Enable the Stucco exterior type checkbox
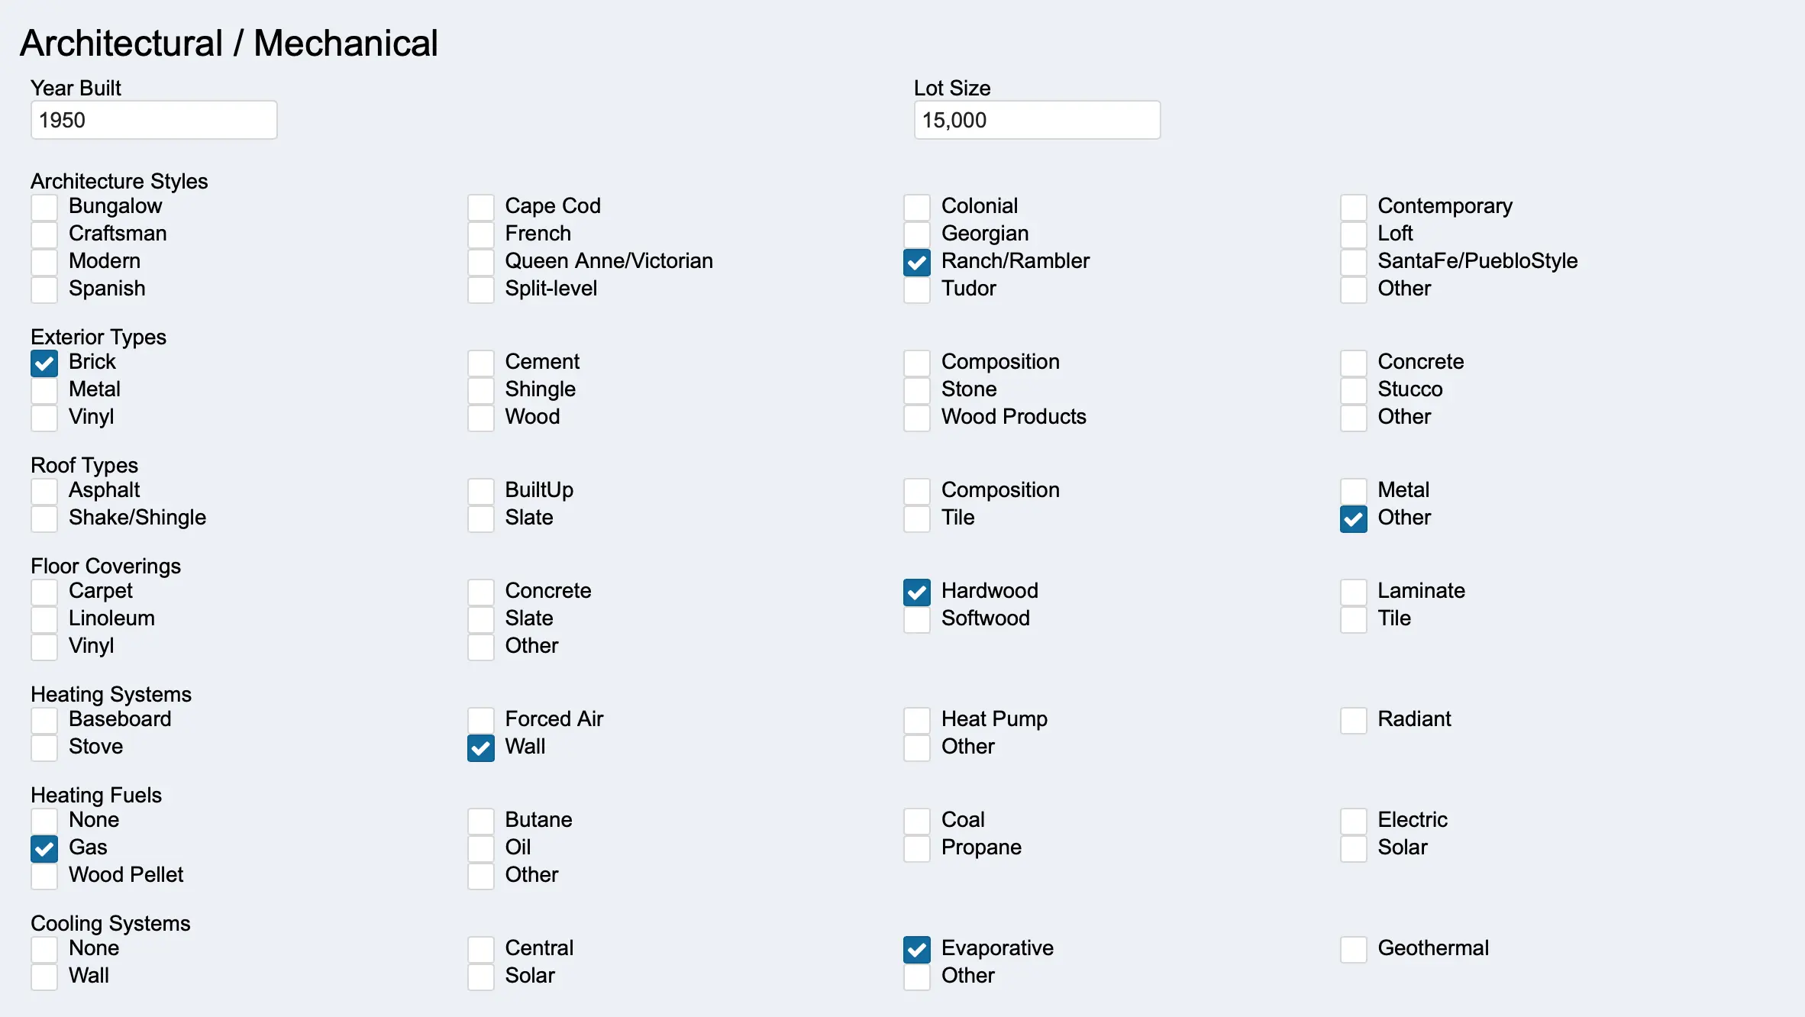 point(1353,390)
